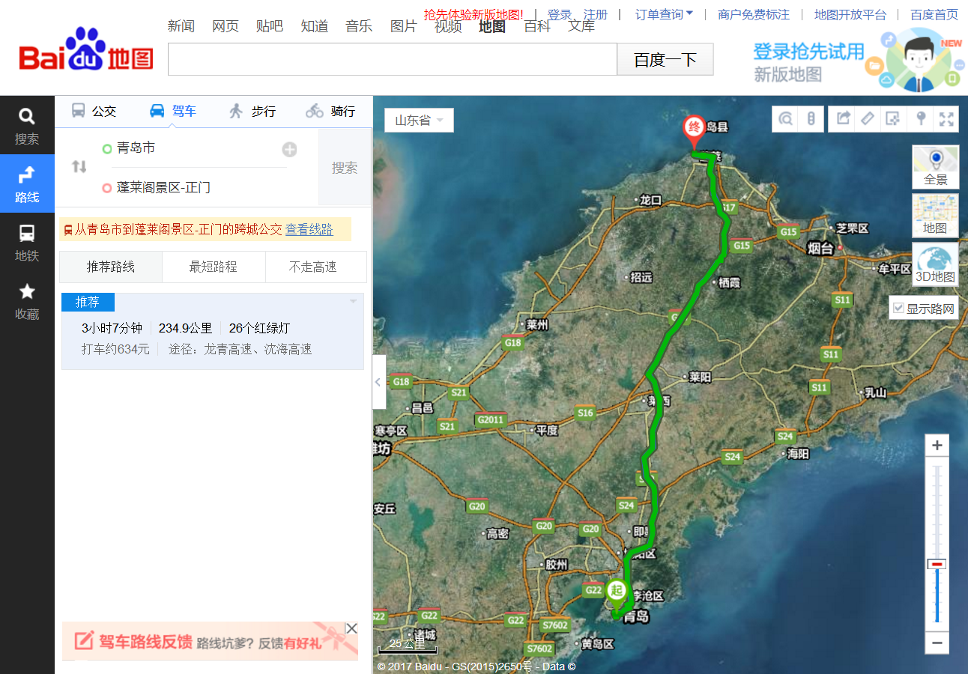This screenshot has height=674, width=968.
Task: Select the 最短路程 route option tab
Action: point(214,267)
